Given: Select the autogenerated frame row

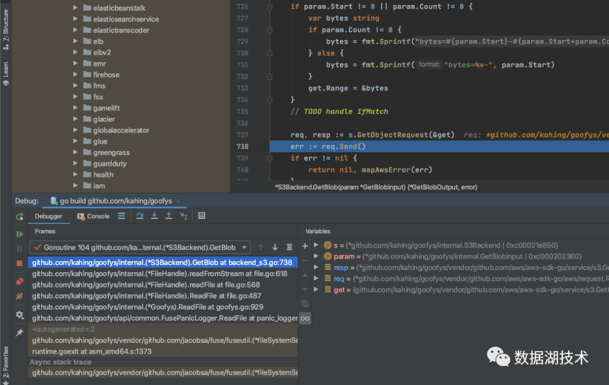Looking at the screenshot, I should [x=163, y=329].
